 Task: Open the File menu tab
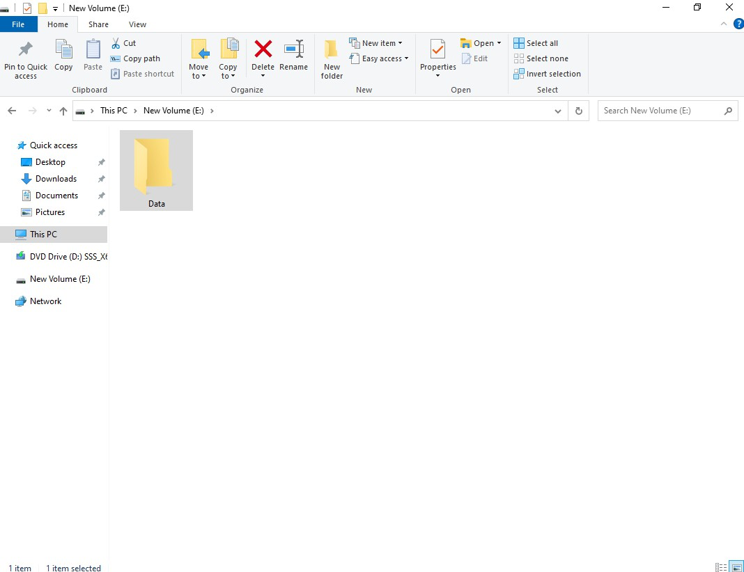tap(19, 24)
